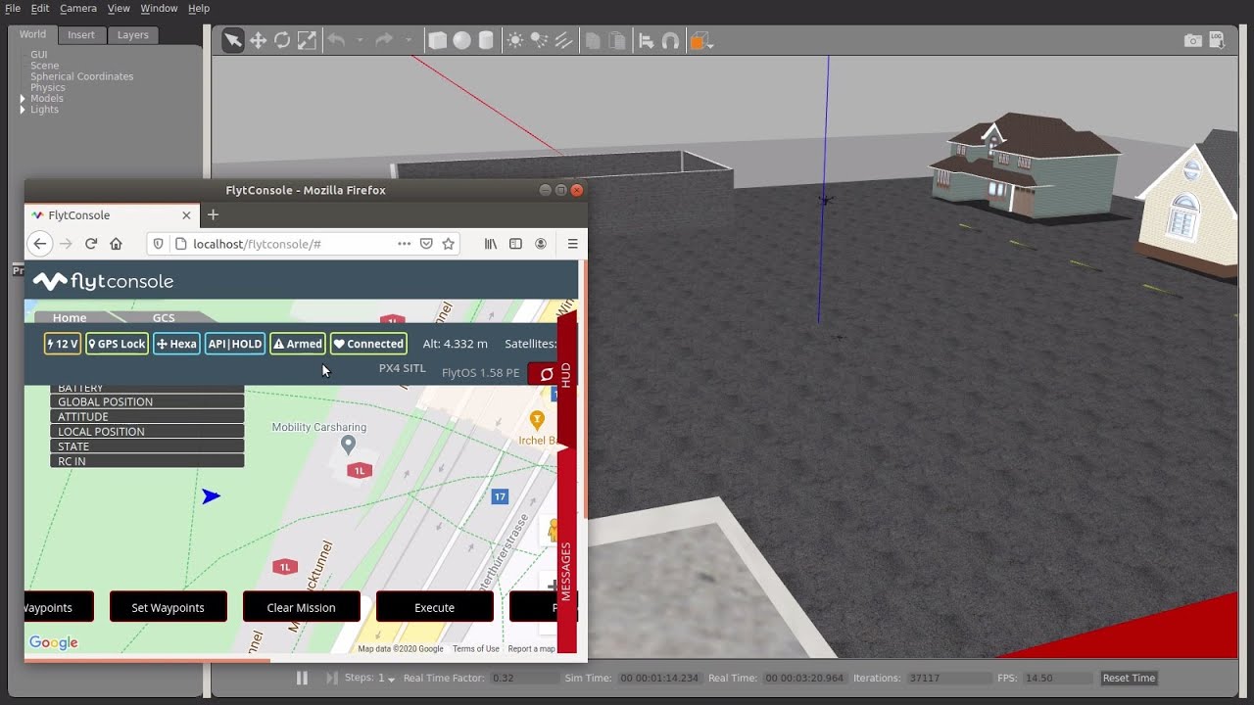
Task: Expand the Models tree node
Action: click(x=23, y=99)
